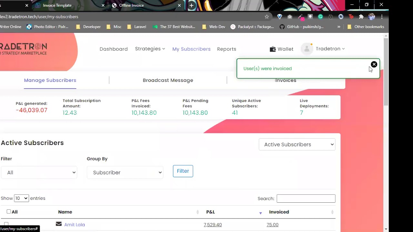
Task: Click the P&L Fees Invoiced value 10,143.80
Action: click(x=144, y=113)
